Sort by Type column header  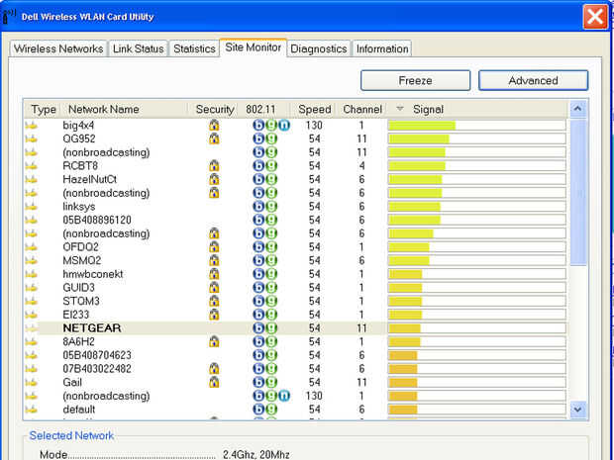pos(42,109)
